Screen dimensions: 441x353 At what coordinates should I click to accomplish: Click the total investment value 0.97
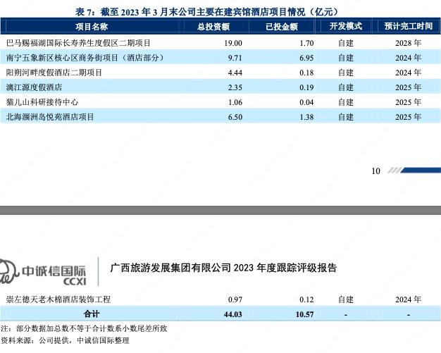pyautogui.click(x=235, y=299)
